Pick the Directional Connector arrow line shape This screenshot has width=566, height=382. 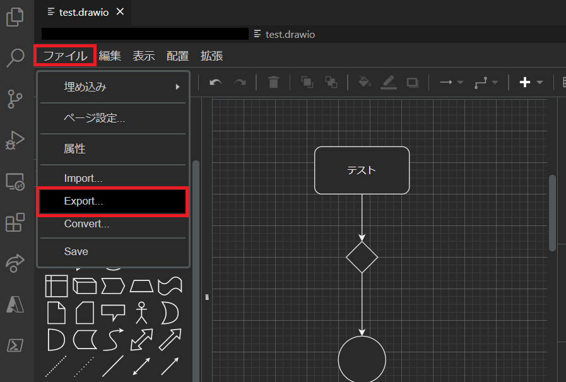pyautogui.click(x=170, y=366)
